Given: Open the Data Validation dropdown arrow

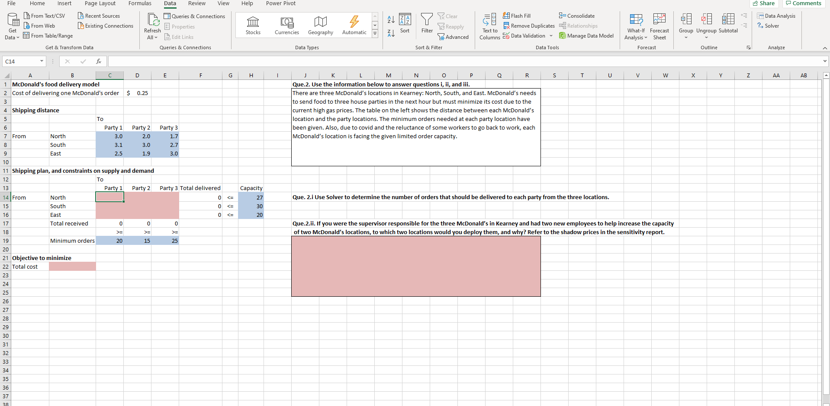Looking at the screenshot, I should (550, 36).
